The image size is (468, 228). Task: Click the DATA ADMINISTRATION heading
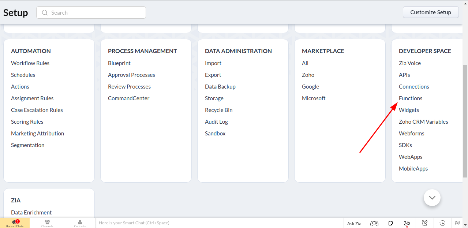[x=238, y=51]
